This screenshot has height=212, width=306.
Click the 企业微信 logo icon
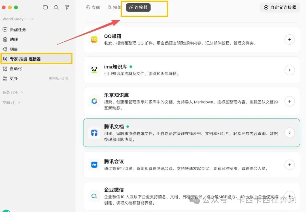94,196
